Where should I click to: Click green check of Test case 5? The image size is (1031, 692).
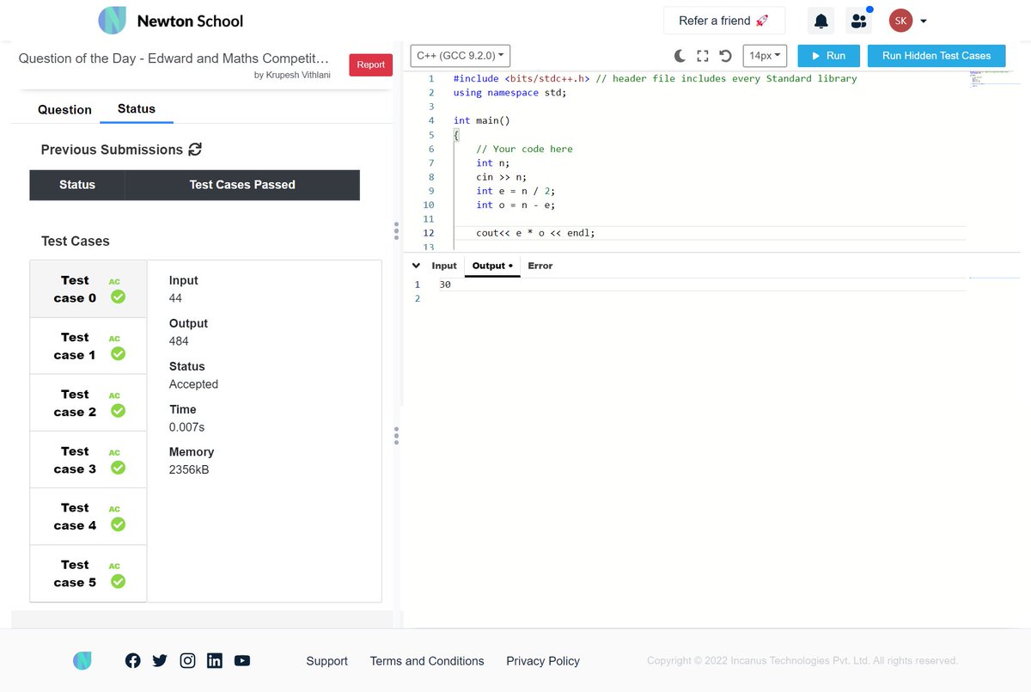pos(119,580)
